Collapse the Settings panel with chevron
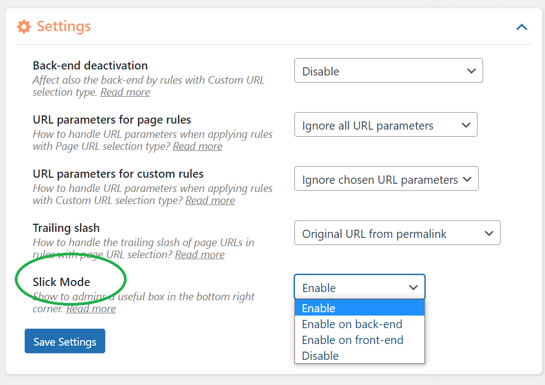The height and width of the screenshot is (385, 545). click(x=521, y=27)
